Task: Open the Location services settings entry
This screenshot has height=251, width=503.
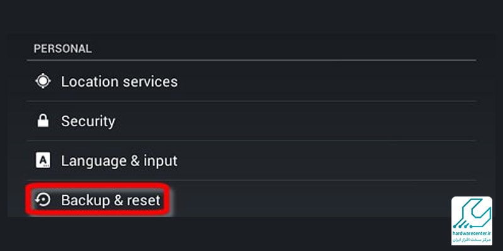Action: 119,82
